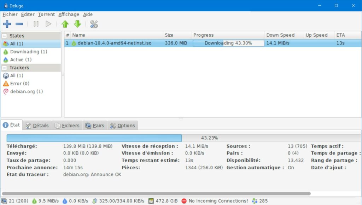Filter by Downloading (1) state
Screen dimensions: 362x205
31,52
